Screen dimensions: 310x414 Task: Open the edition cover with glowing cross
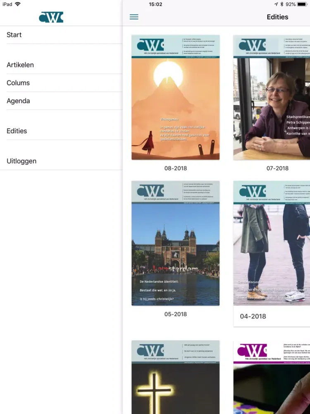point(176,377)
